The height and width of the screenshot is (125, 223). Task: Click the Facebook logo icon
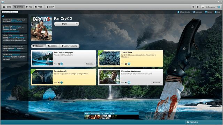pos(194,12)
